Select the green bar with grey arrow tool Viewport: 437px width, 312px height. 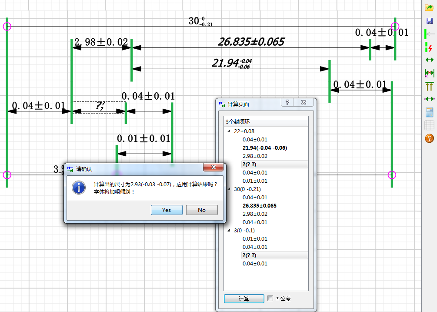(x=429, y=34)
